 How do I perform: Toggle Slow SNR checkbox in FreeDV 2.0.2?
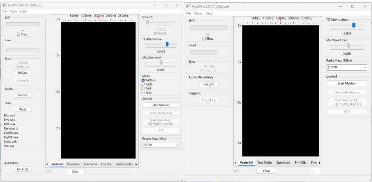tap(22, 34)
